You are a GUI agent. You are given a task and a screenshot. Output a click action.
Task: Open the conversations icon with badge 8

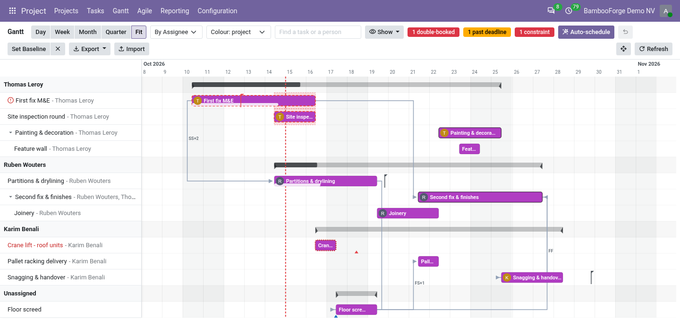tap(551, 11)
